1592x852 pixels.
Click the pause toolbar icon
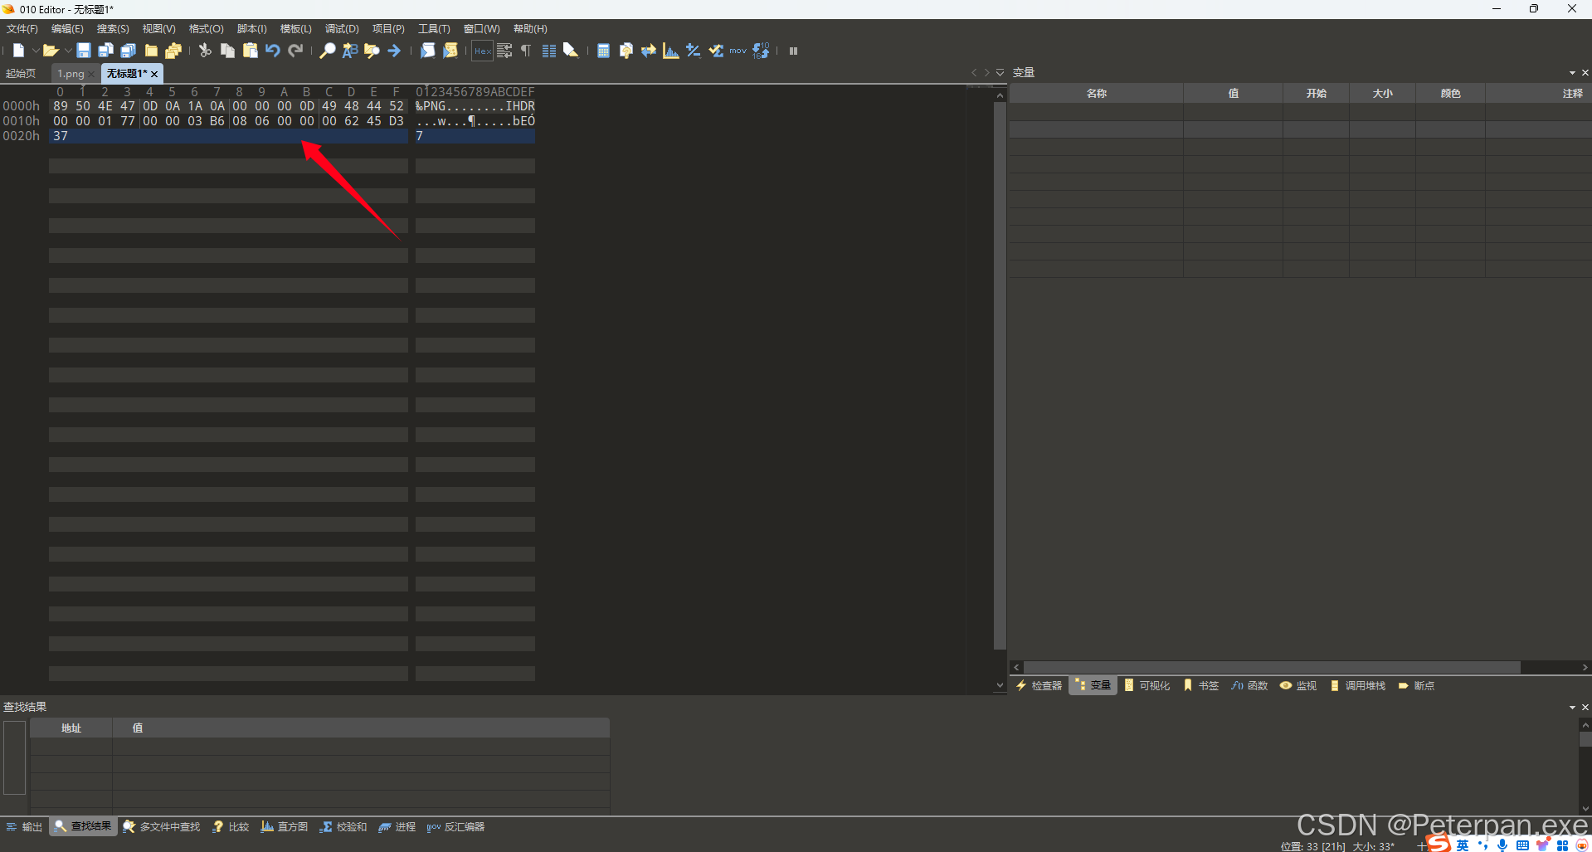point(793,51)
